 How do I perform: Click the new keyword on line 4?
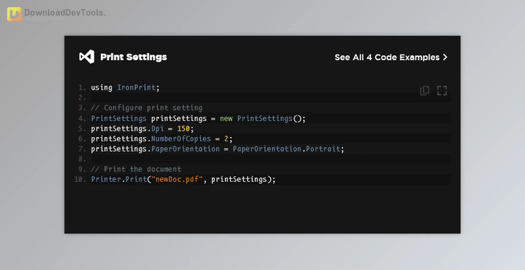pos(226,118)
